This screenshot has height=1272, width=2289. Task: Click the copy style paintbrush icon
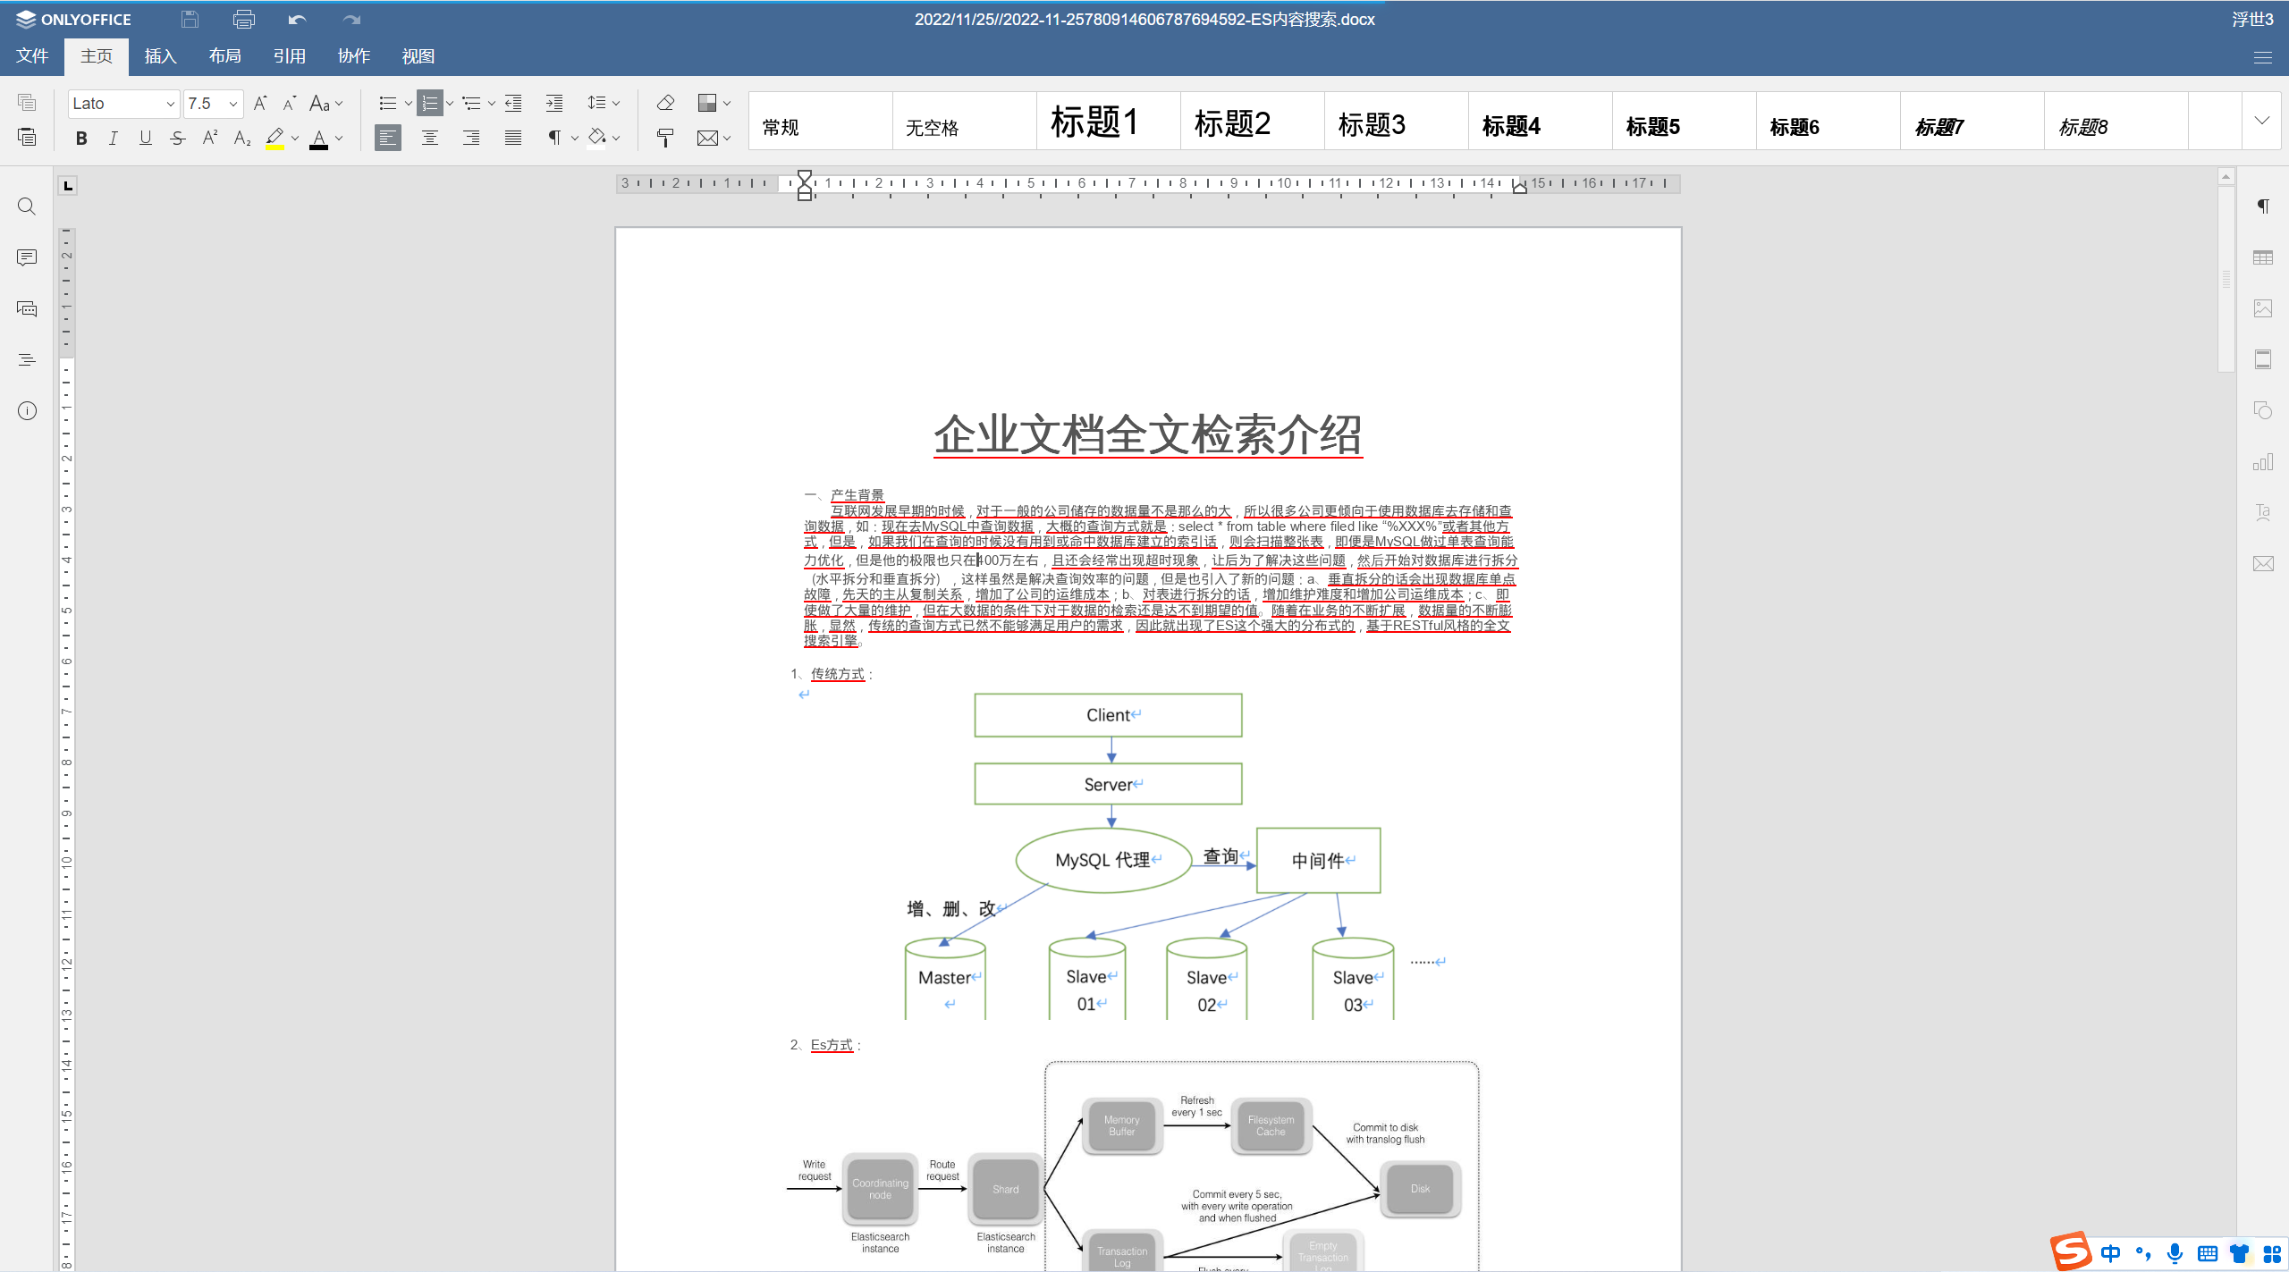pyautogui.click(x=665, y=138)
